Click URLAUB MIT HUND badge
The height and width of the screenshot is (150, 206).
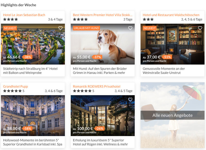coord(86,28)
